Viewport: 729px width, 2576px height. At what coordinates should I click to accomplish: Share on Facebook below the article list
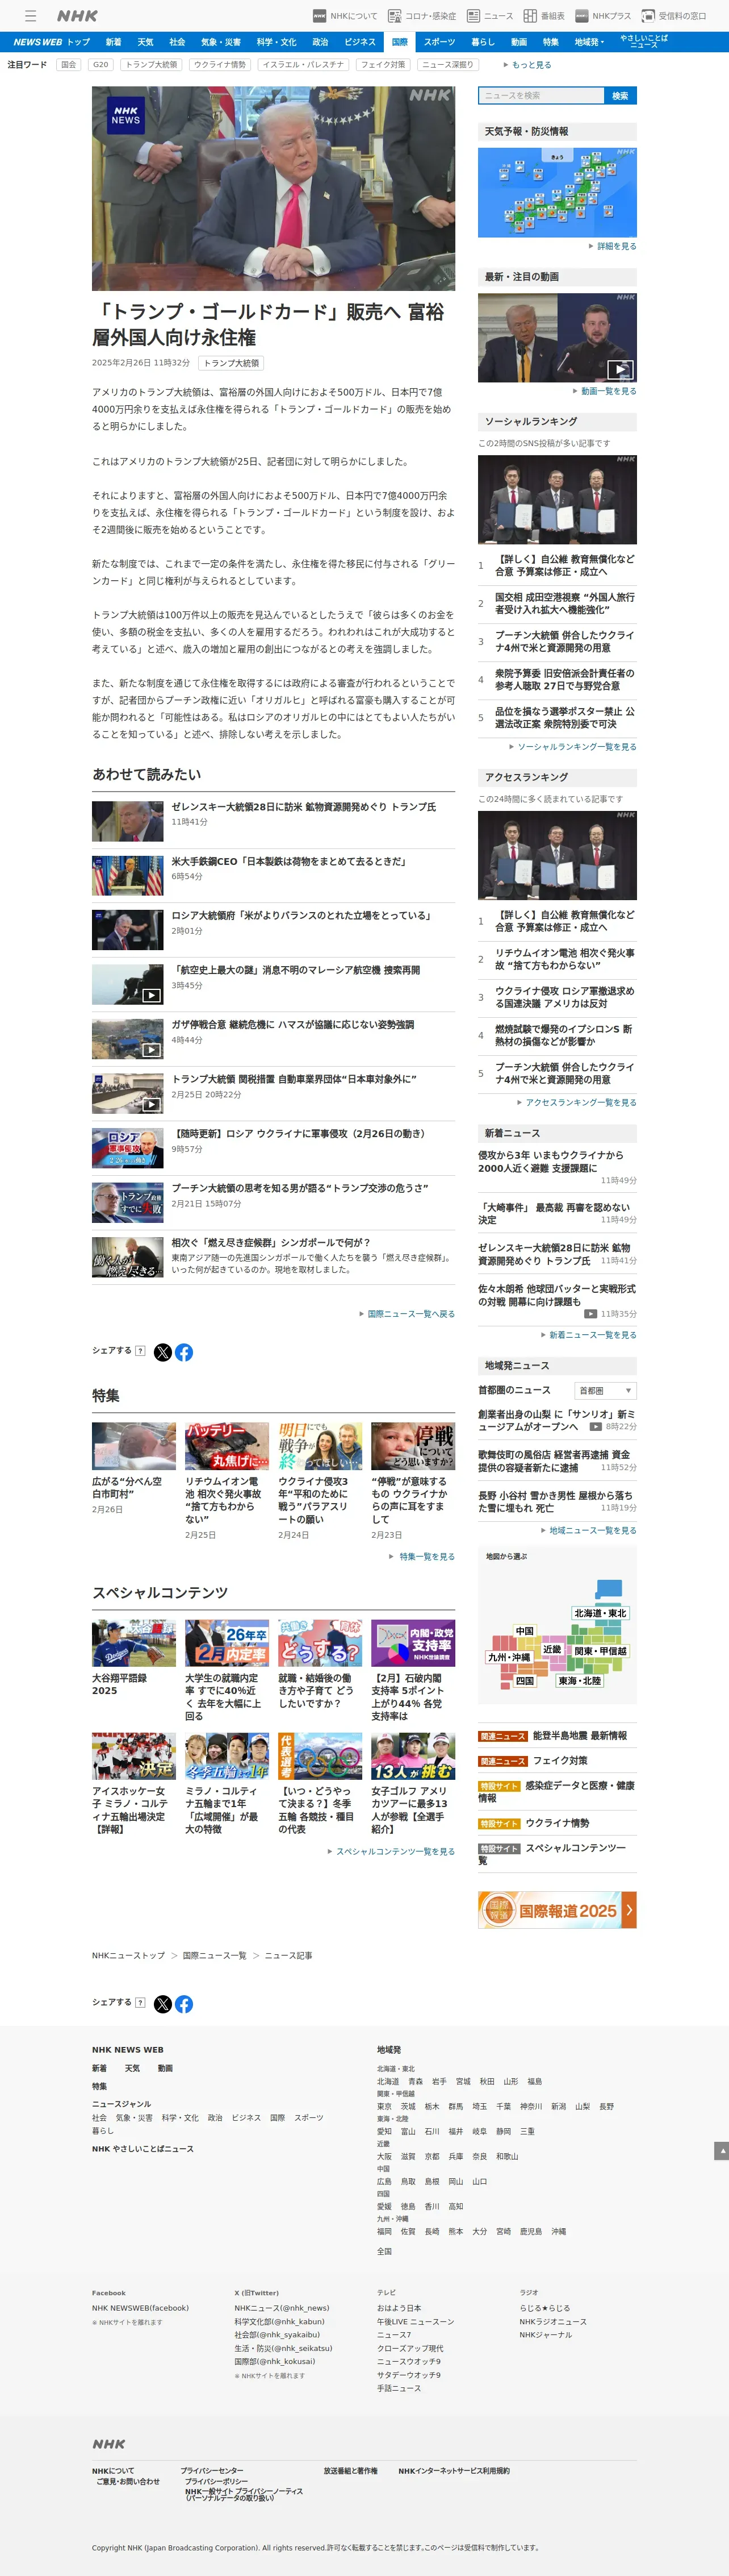(x=184, y=1352)
